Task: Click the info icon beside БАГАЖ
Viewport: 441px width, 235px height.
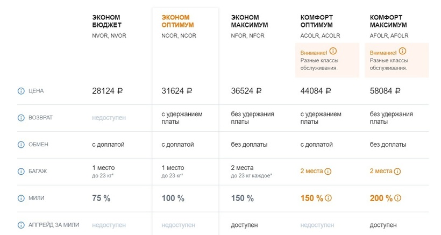Action: click(22, 172)
